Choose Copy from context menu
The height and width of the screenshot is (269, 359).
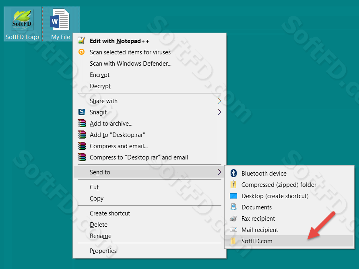[149, 199]
